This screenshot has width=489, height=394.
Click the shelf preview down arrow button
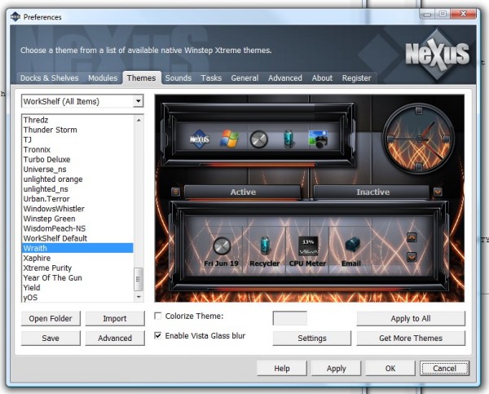412,257
